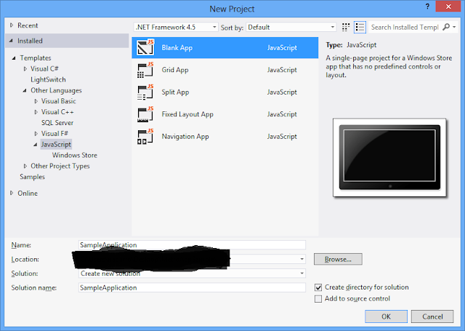Expand the Visual F# node arrow

(x=36, y=134)
